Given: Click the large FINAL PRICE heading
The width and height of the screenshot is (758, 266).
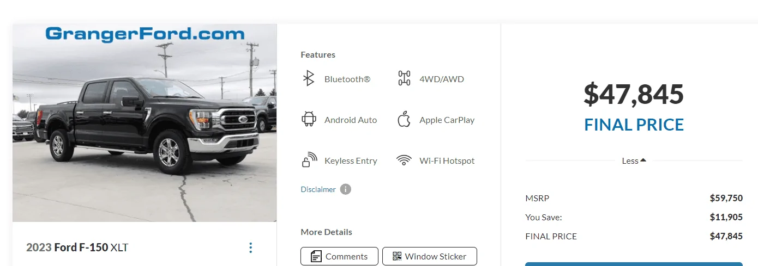Looking at the screenshot, I should pos(634,125).
